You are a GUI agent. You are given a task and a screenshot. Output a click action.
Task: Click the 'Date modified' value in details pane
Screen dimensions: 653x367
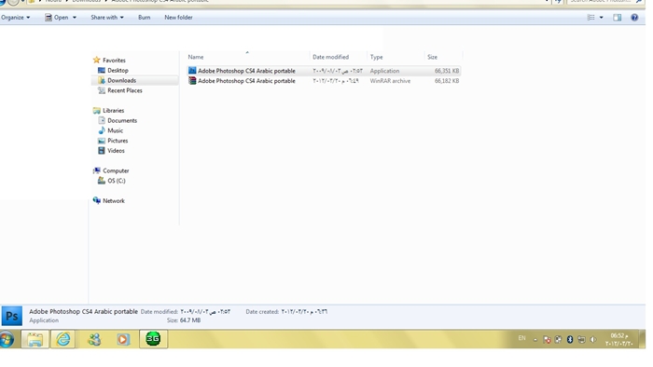coord(205,312)
